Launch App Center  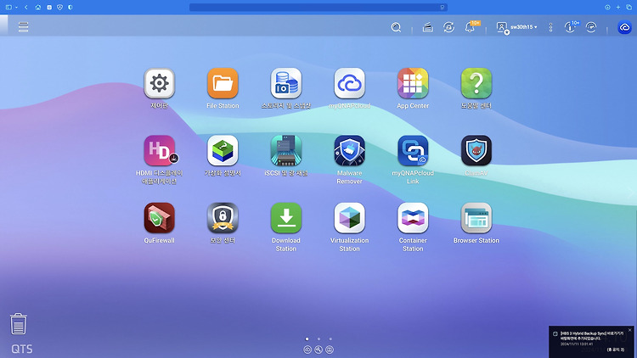413,83
